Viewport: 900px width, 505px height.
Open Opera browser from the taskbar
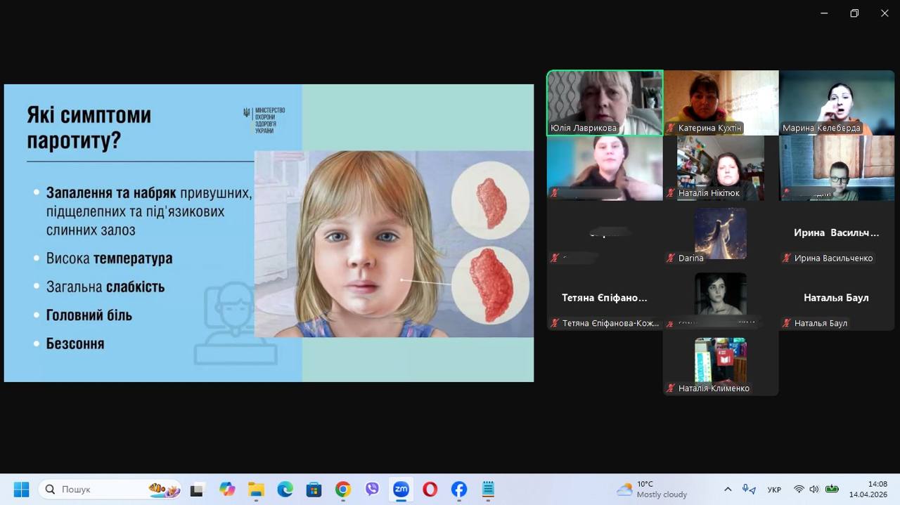click(430, 490)
